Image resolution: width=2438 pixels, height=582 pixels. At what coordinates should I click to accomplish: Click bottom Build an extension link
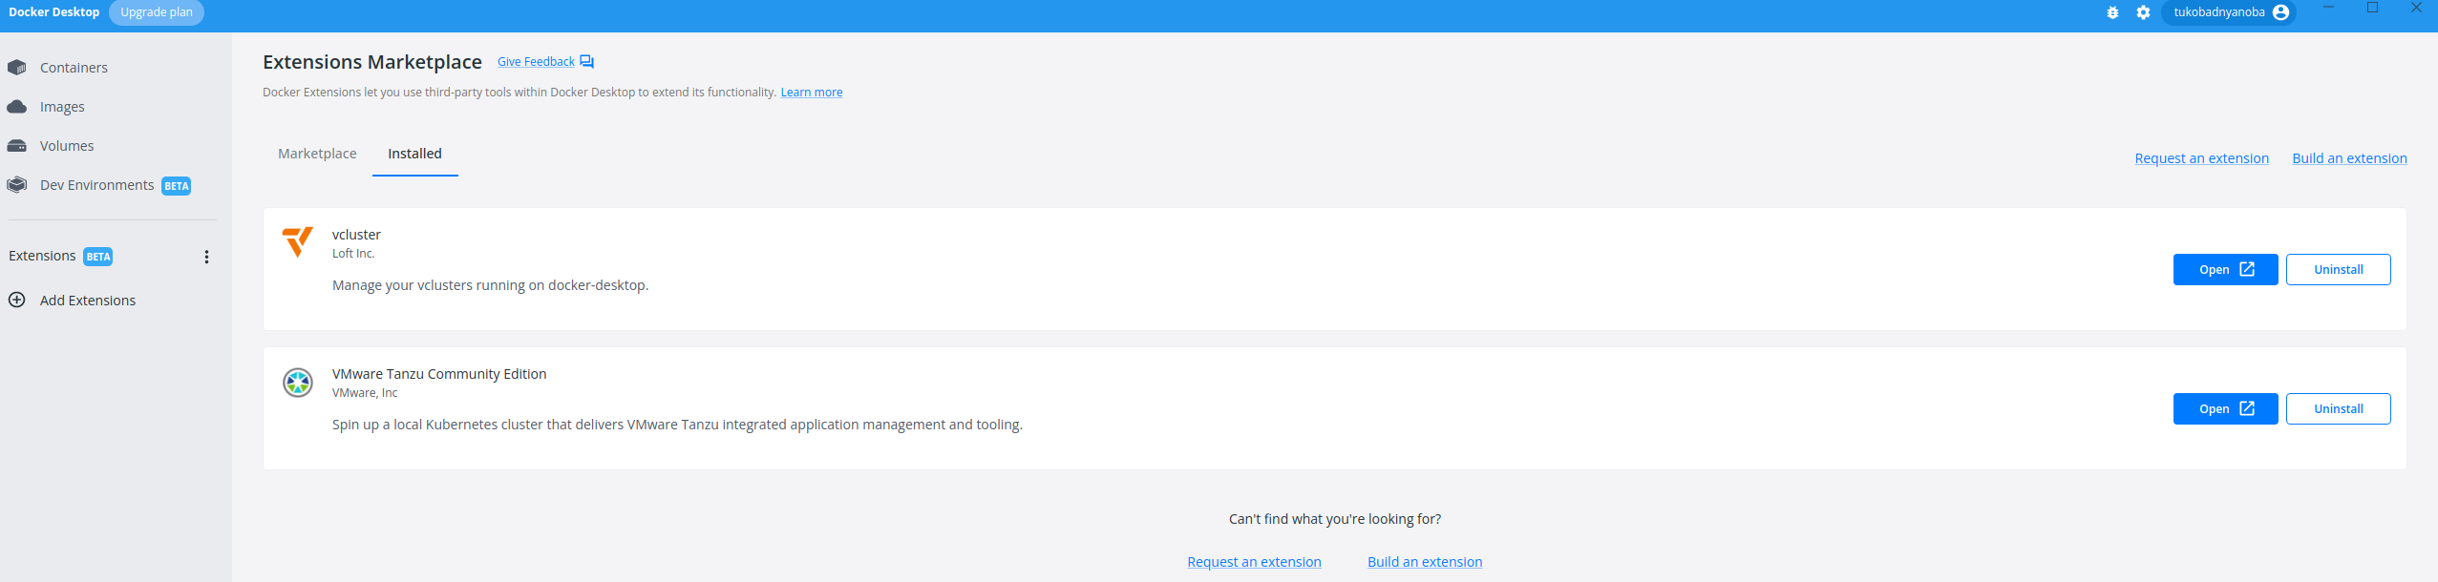(x=1425, y=562)
